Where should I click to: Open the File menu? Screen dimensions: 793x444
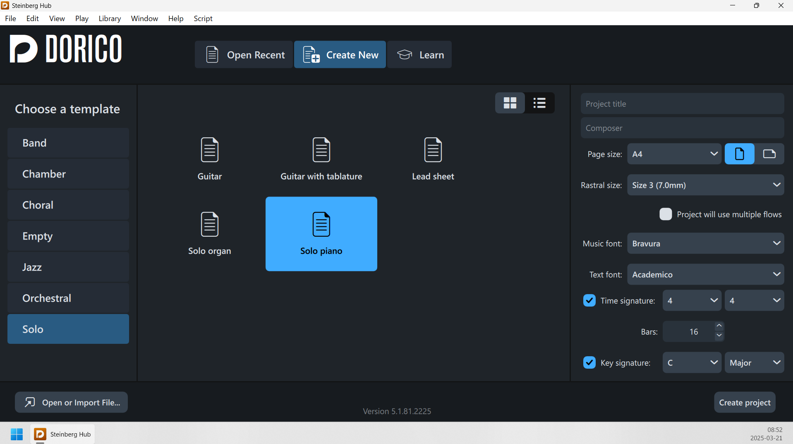(11, 18)
